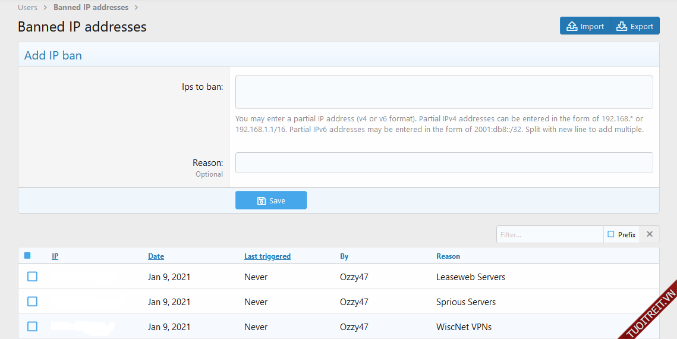Check the Sprious Servers row checkbox
Viewport: 677px width, 339px height.
32,302
